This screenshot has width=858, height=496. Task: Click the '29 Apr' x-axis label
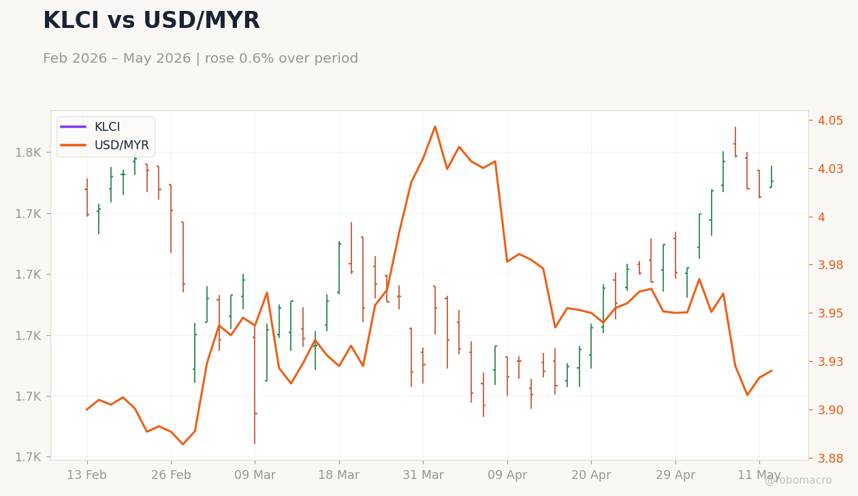pyautogui.click(x=676, y=476)
